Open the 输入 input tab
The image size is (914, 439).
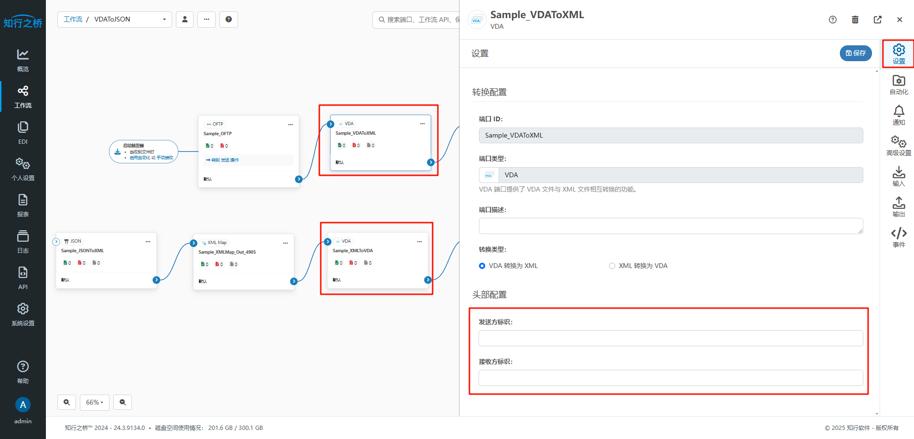pyautogui.click(x=899, y=176)
